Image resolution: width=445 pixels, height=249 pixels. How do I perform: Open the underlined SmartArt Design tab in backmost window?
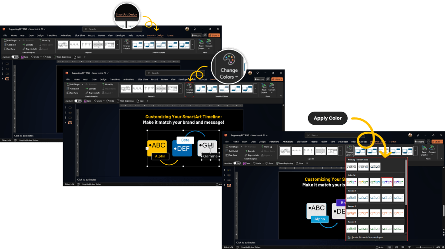[x=155, y=35]
